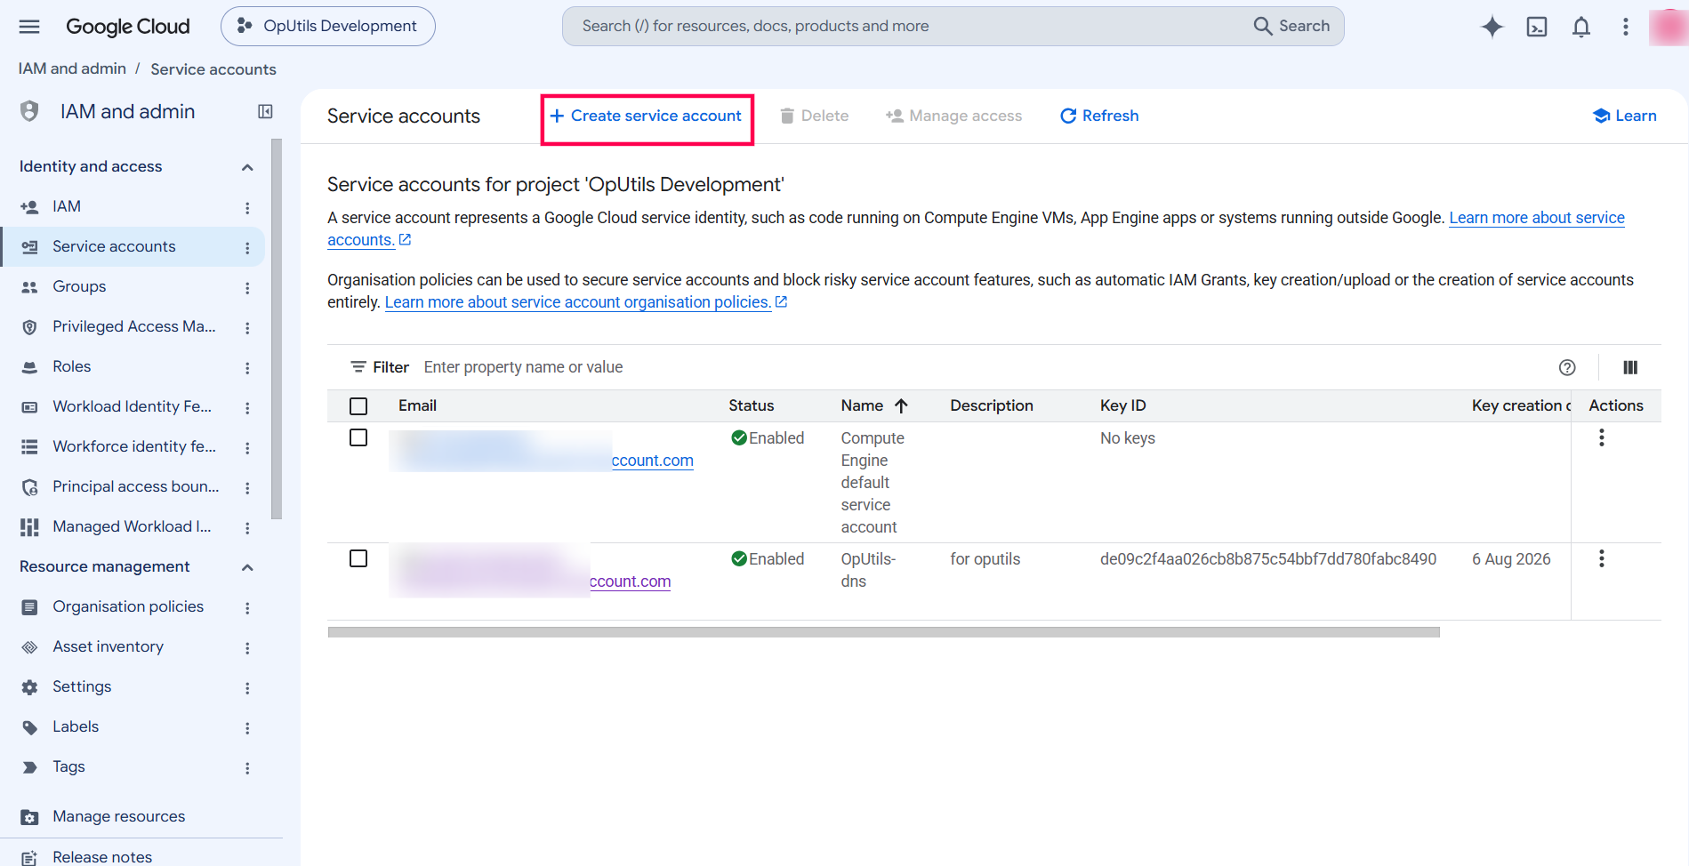Collapse the Identity and access section
This screenshot has width=1689, height=866.
point(247,167)
